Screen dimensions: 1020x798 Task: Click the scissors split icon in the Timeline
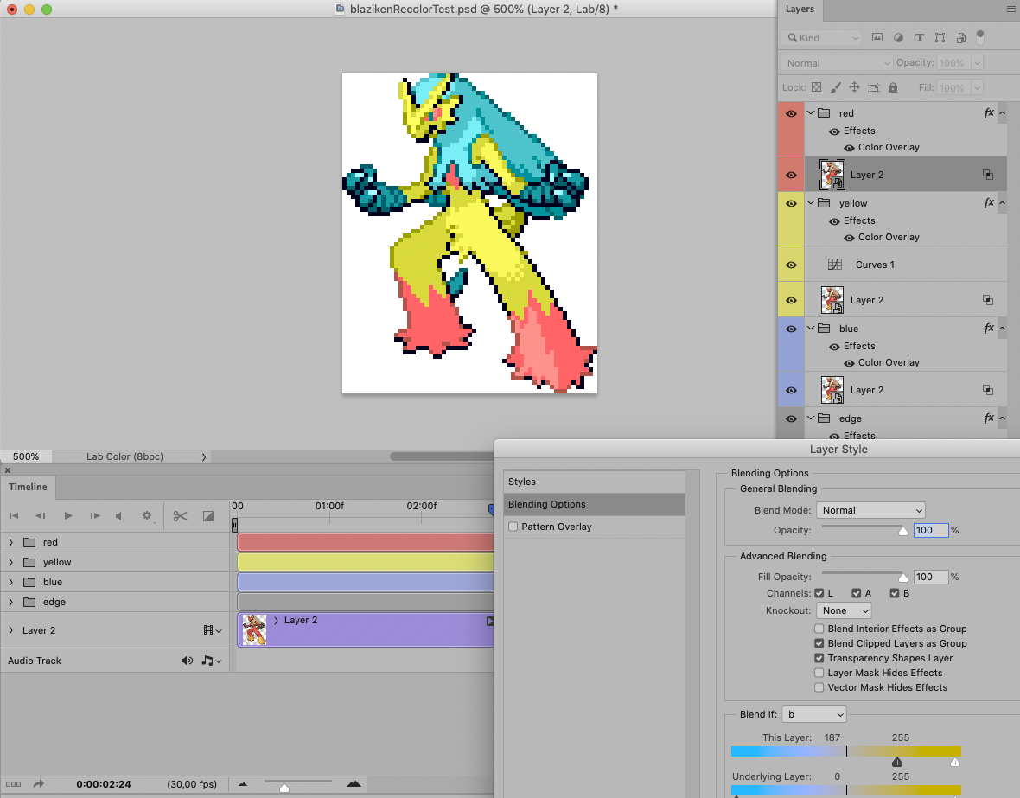click(180, 515)
